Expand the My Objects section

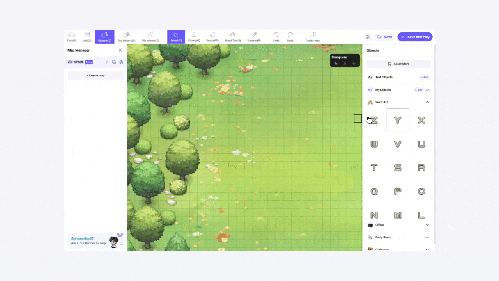427,90
